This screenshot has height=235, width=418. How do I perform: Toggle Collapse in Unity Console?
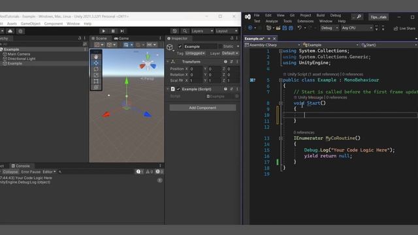point(10,172)
